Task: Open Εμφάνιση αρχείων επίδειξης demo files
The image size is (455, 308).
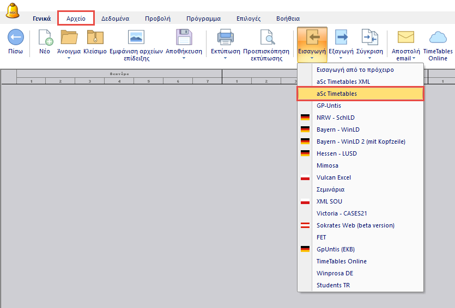Action: coord(136,38)
